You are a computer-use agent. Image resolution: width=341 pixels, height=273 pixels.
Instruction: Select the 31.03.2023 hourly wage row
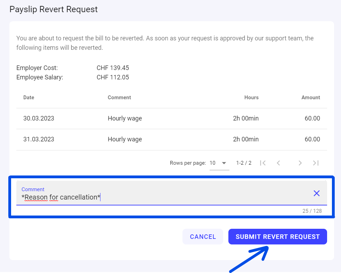click(171, 139)
